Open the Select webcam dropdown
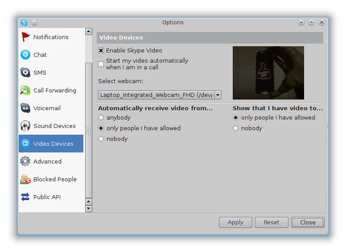Image resolution: width=346 pixels, height=252 pixels. tap(218, 95)
